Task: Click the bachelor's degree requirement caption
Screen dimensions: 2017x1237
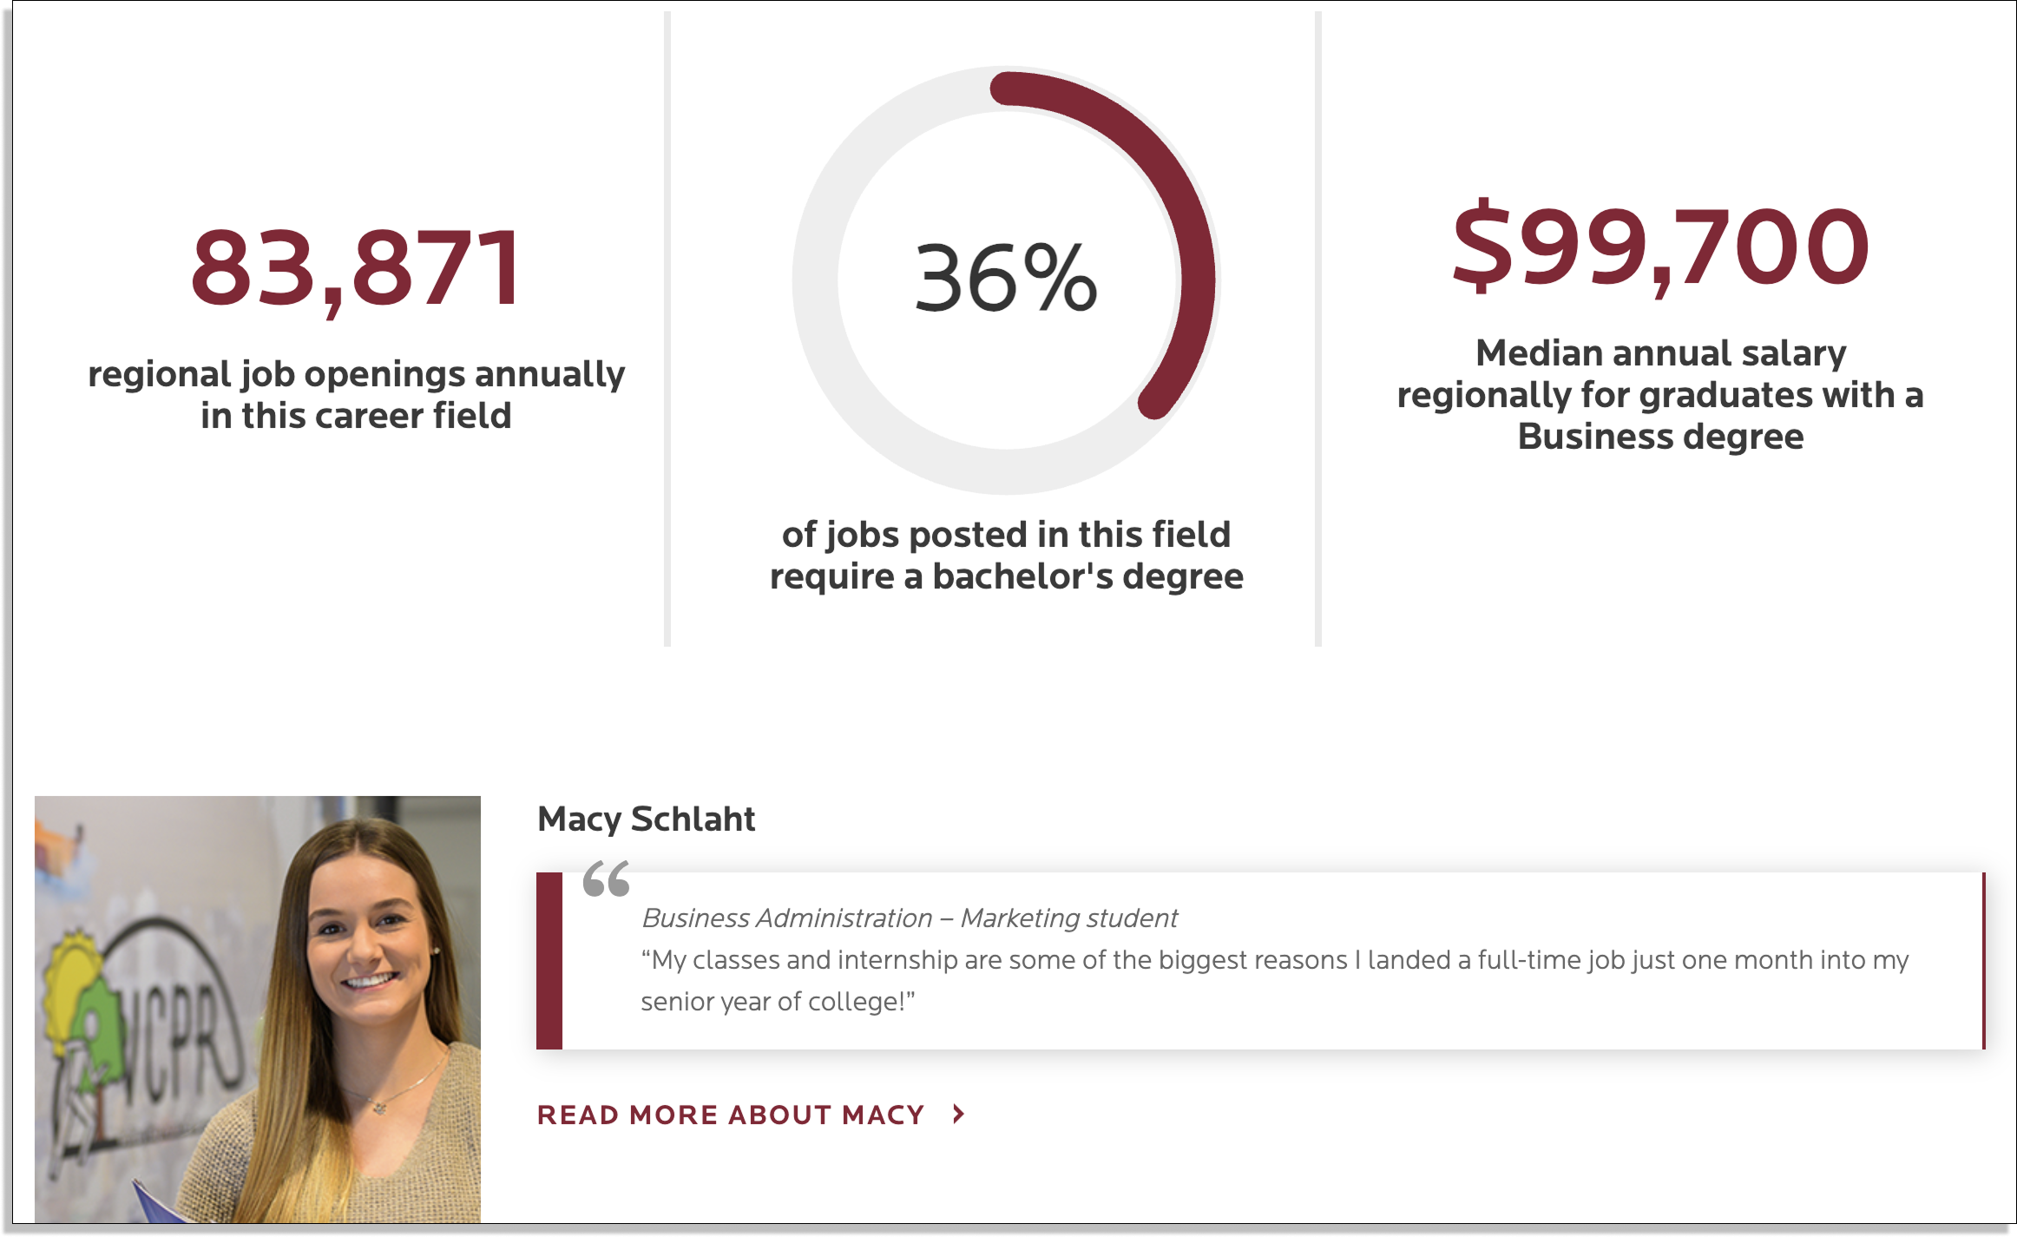Action: (1007, 556)
